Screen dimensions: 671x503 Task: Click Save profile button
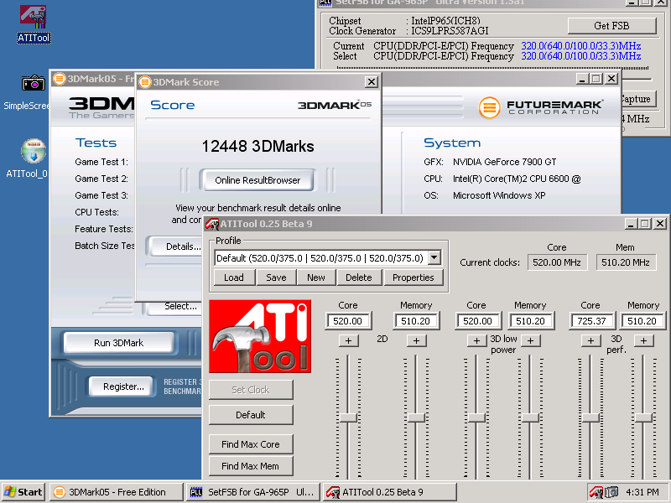tap(276, 277)
